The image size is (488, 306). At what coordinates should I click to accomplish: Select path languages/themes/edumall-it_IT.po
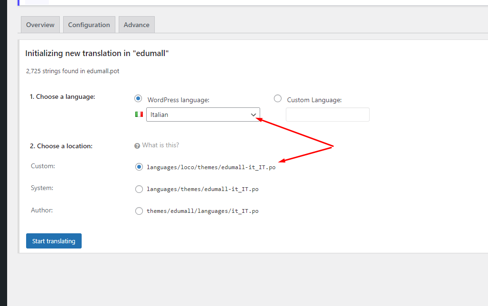coord(203,189)
